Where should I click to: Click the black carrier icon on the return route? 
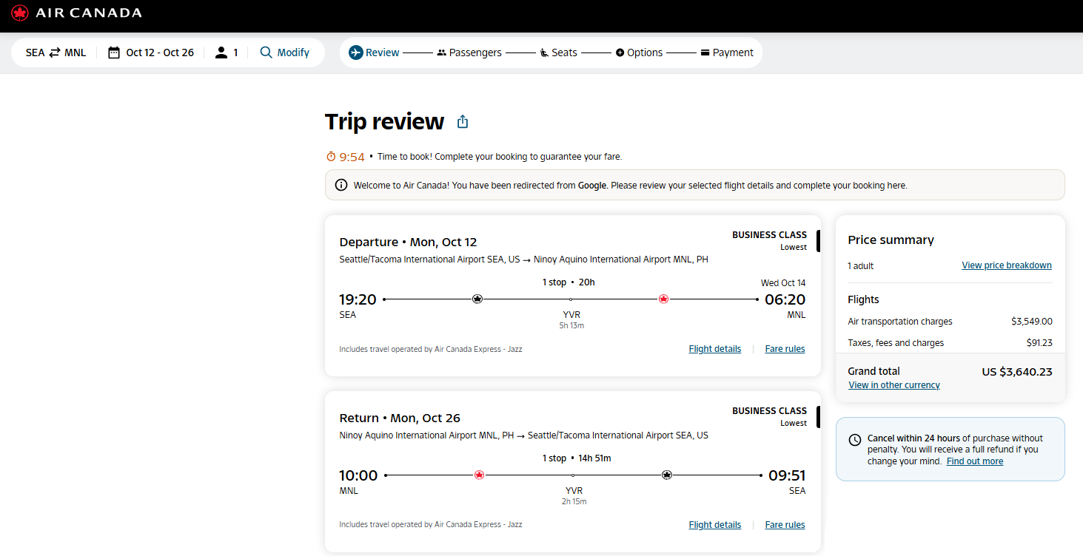[667, 475]
